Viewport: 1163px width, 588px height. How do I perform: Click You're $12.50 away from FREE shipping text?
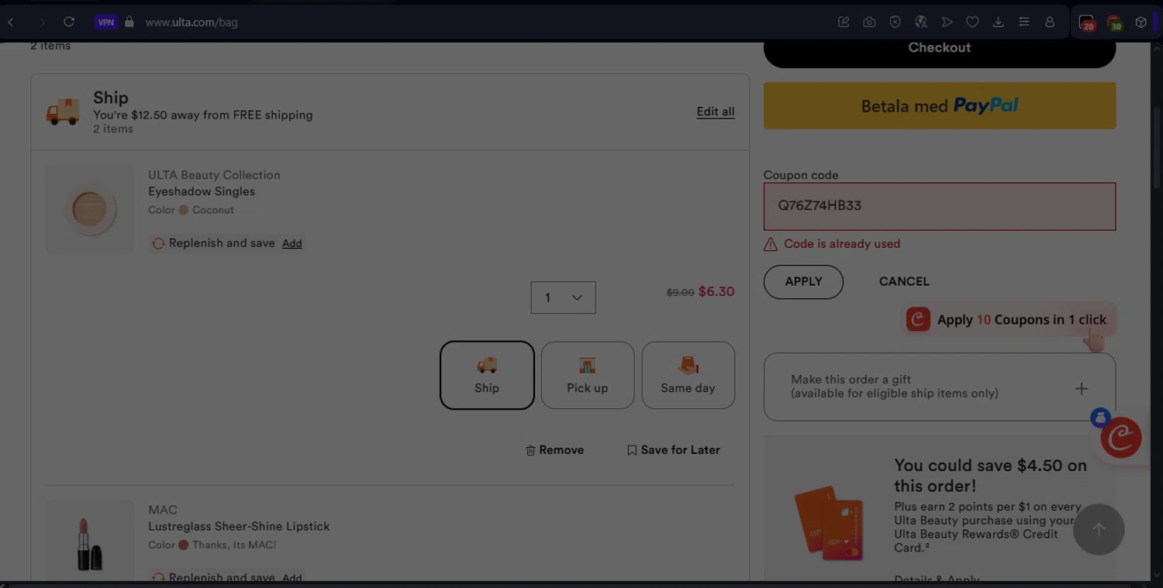tap(203, 115)
